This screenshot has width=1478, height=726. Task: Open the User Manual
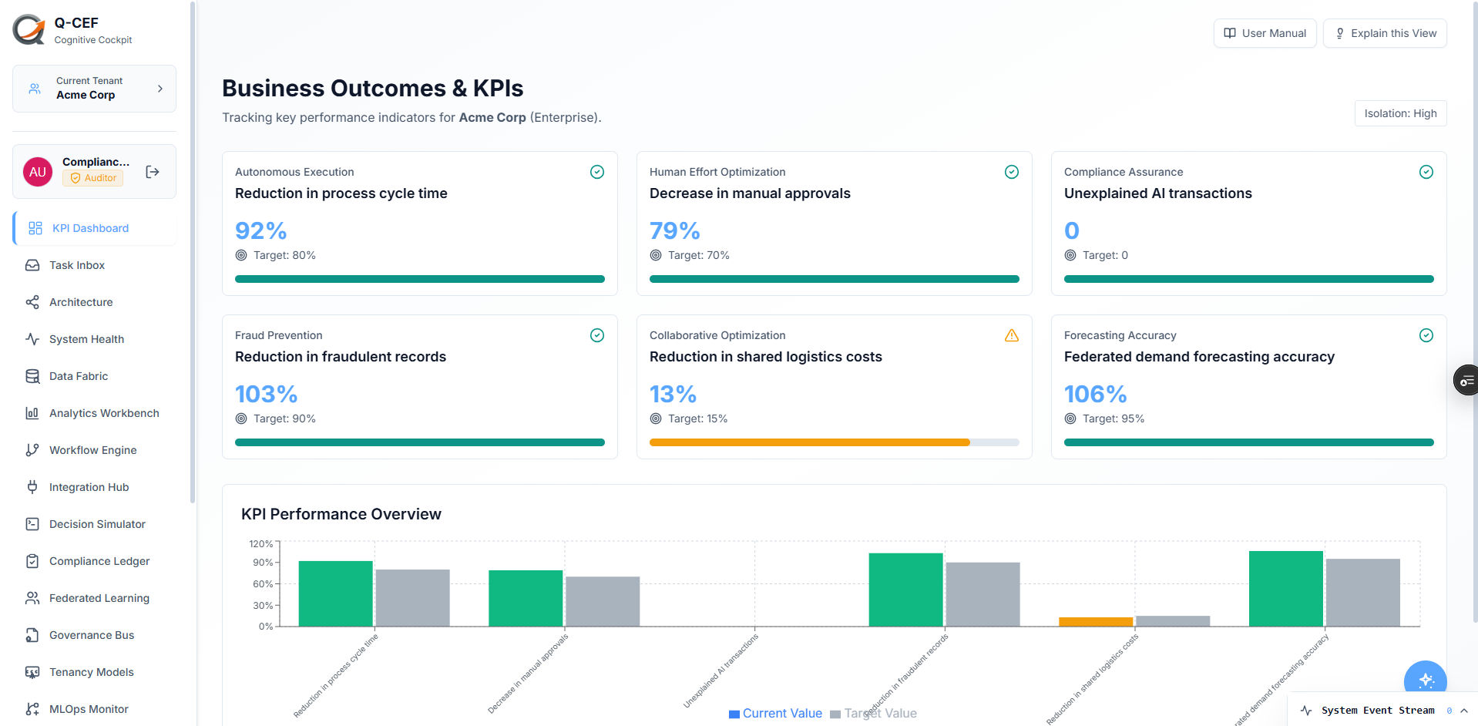[1265, 33]
